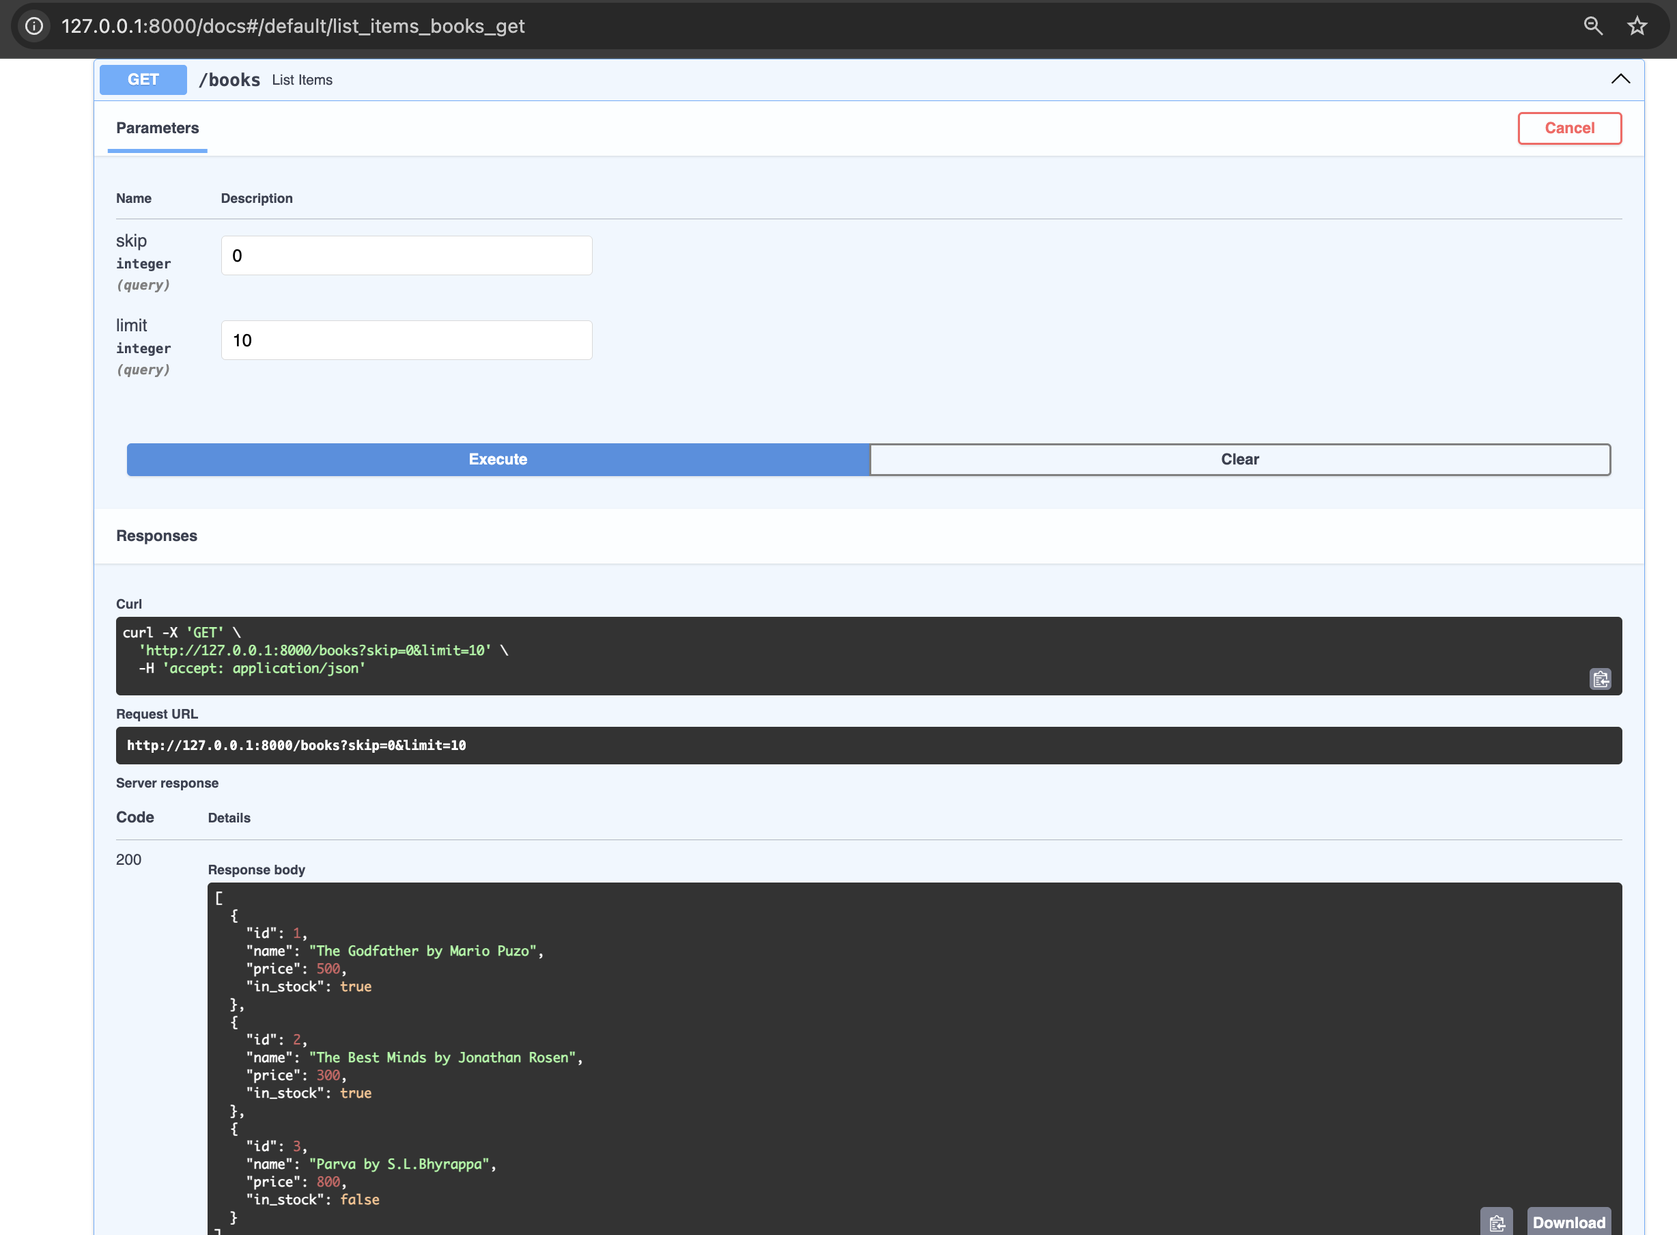Screen dimensions: 1677x1235
Task: Select the limit parameter input field
Action: (406, 339)
